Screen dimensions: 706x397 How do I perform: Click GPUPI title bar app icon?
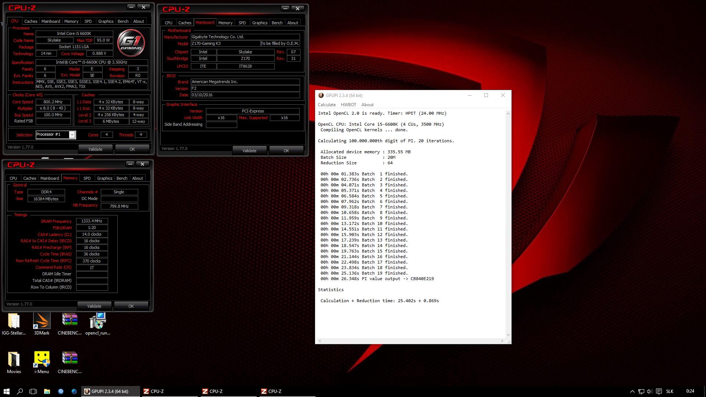[321, 95]
